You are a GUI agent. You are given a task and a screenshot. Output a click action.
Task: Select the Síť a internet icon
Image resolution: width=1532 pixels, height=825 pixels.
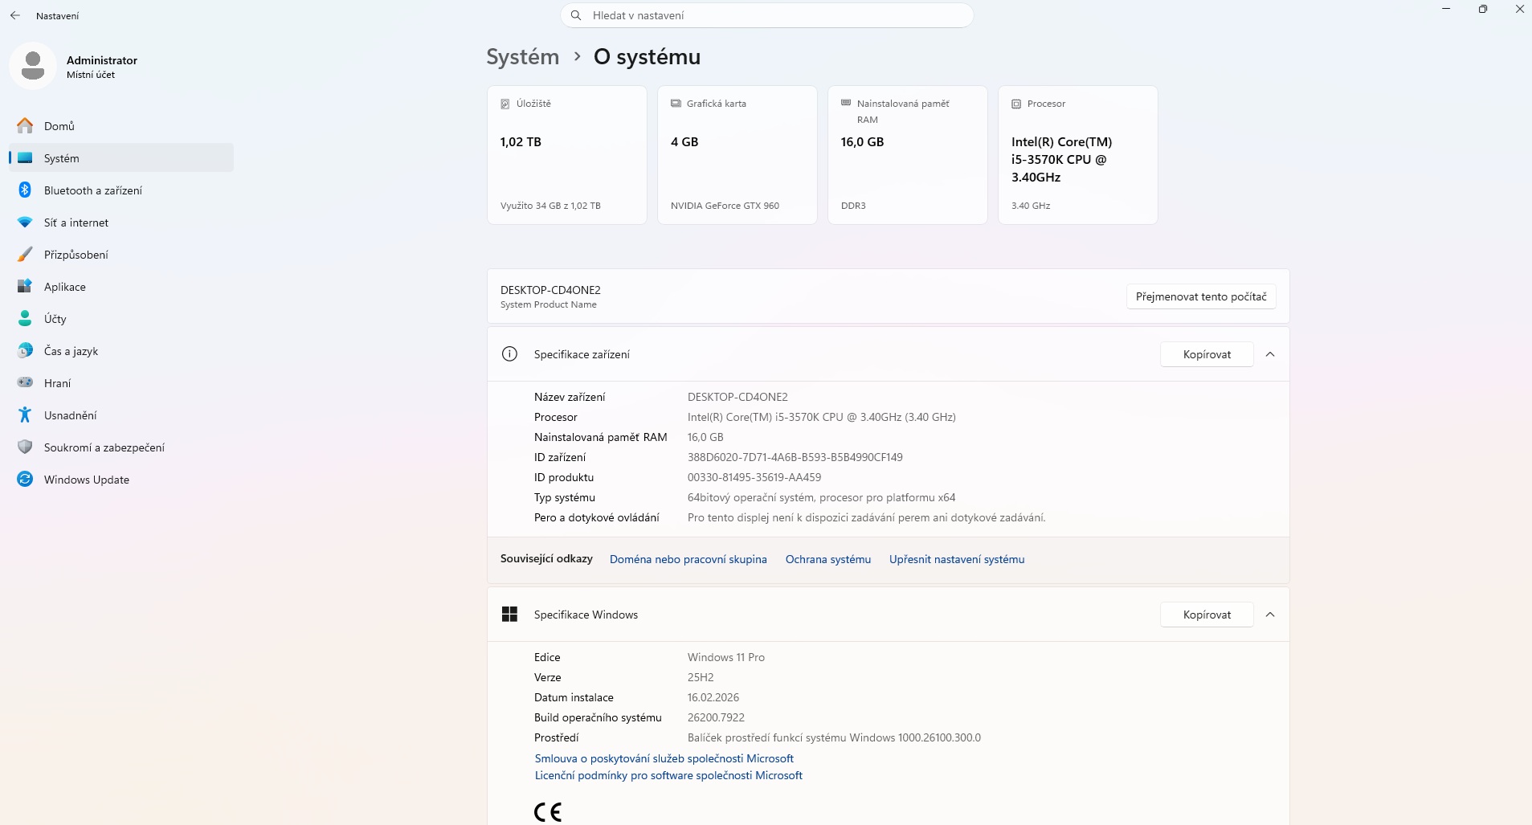[25, 223]
